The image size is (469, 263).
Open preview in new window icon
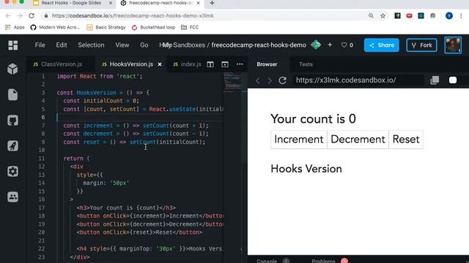click(435, 80)
